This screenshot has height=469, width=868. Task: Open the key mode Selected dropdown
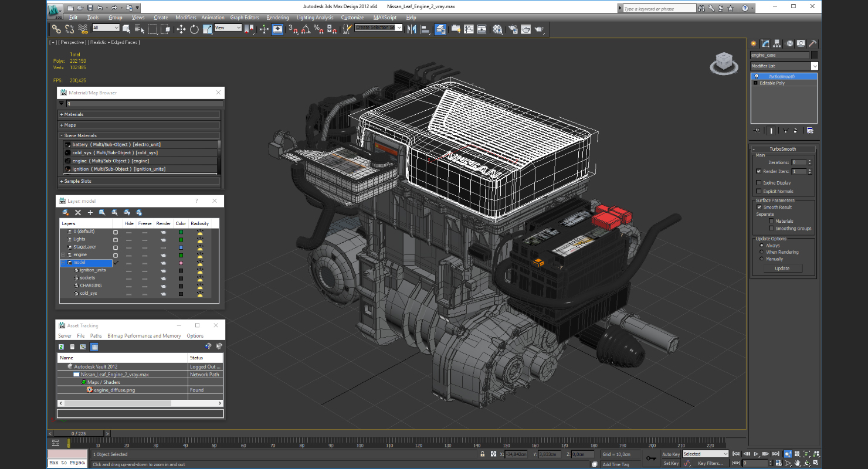(705, 454)
